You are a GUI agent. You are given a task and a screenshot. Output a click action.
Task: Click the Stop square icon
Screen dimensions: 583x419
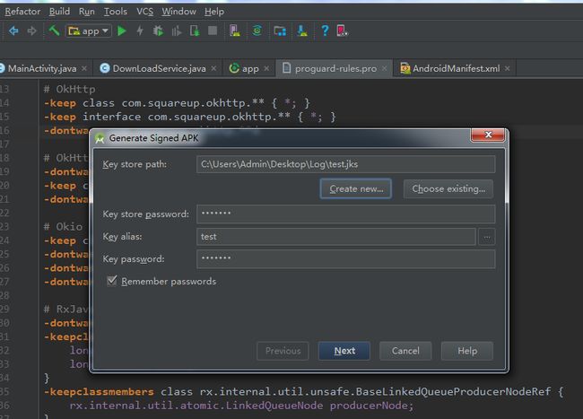tap(213, 31)
